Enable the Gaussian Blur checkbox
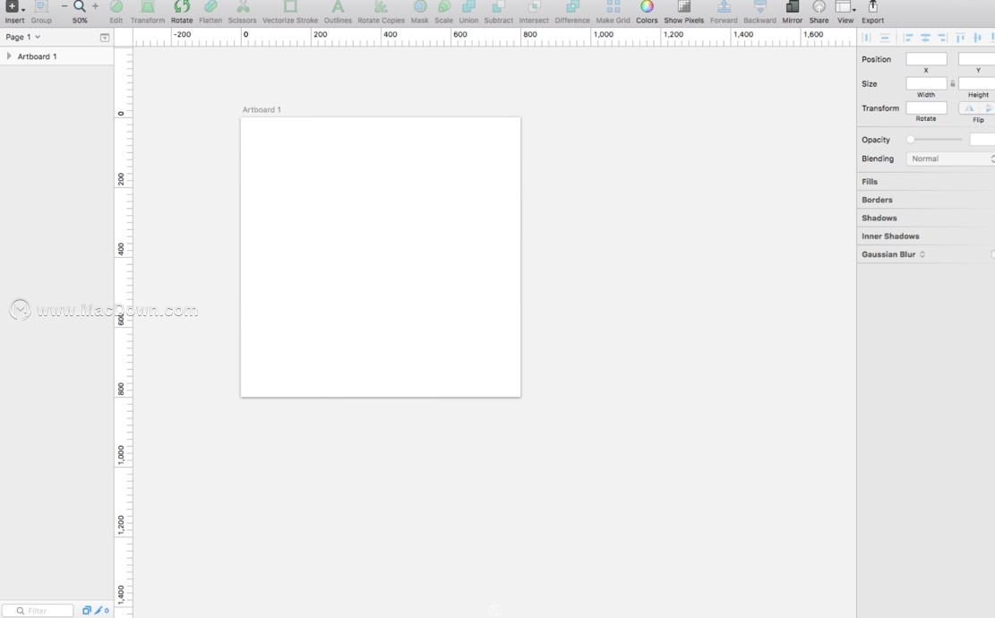Screen dimensions: 995x618 point(992,254)
